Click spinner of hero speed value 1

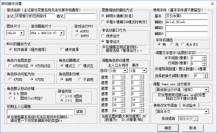[x=123, y=77]
